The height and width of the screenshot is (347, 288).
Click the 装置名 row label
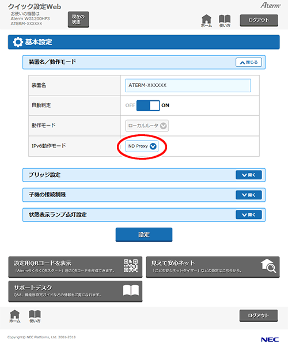click(x=39, y=85)
